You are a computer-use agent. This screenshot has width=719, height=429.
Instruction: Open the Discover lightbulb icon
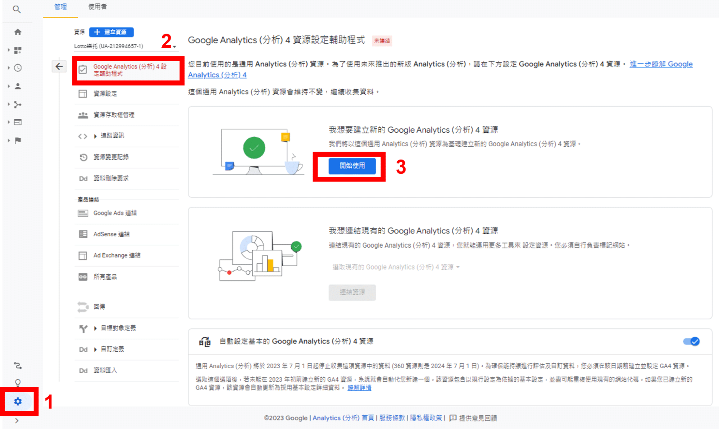pos(18,383)
